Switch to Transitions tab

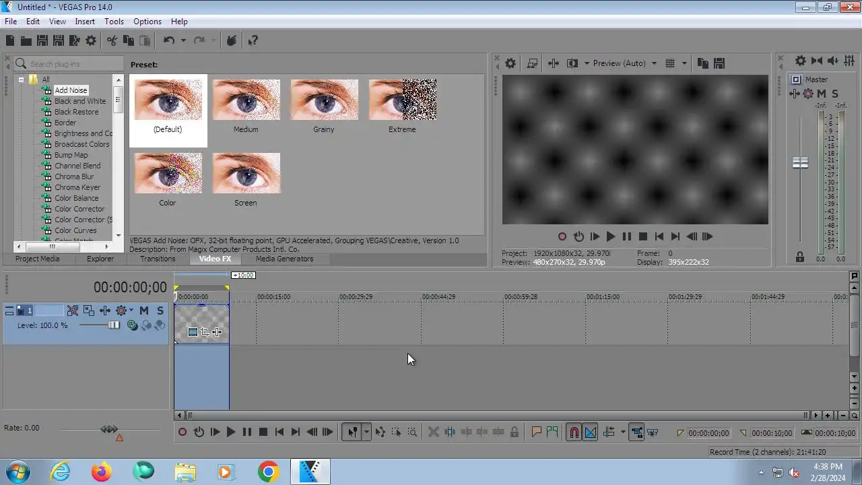point(158,259)
